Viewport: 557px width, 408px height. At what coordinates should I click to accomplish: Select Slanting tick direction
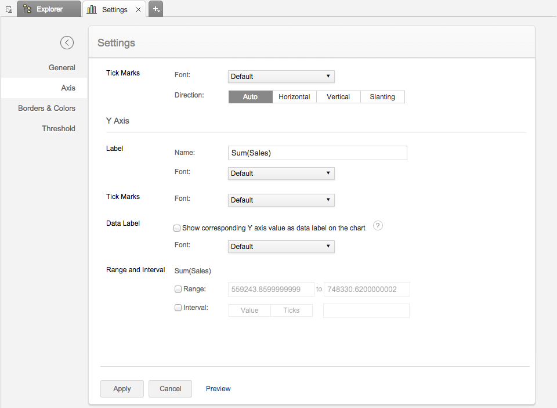pos(382,97)
